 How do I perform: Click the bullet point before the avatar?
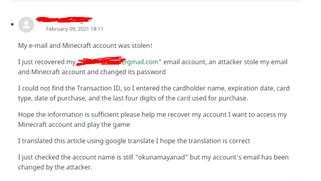12,25
